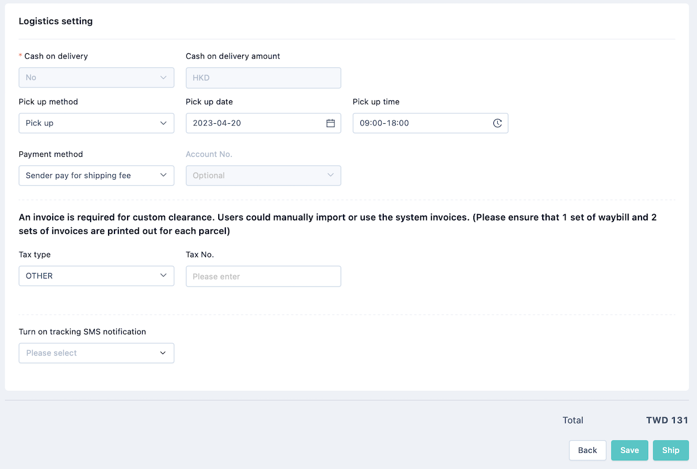The width and height of the screenshot is (697, 469).
Task: Open the Payment method dropdown
Action: [97, 176]
